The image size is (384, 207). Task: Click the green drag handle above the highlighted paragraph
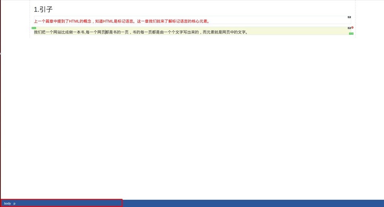click(34, 28)
